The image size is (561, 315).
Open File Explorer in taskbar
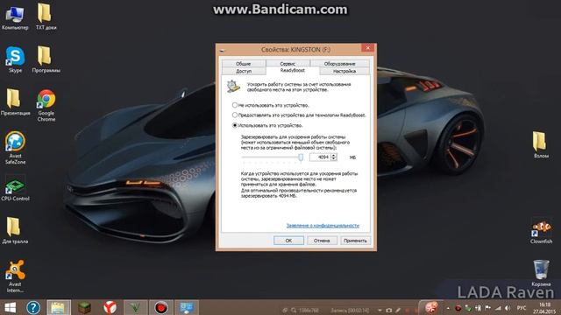click(x=59, y=307)
